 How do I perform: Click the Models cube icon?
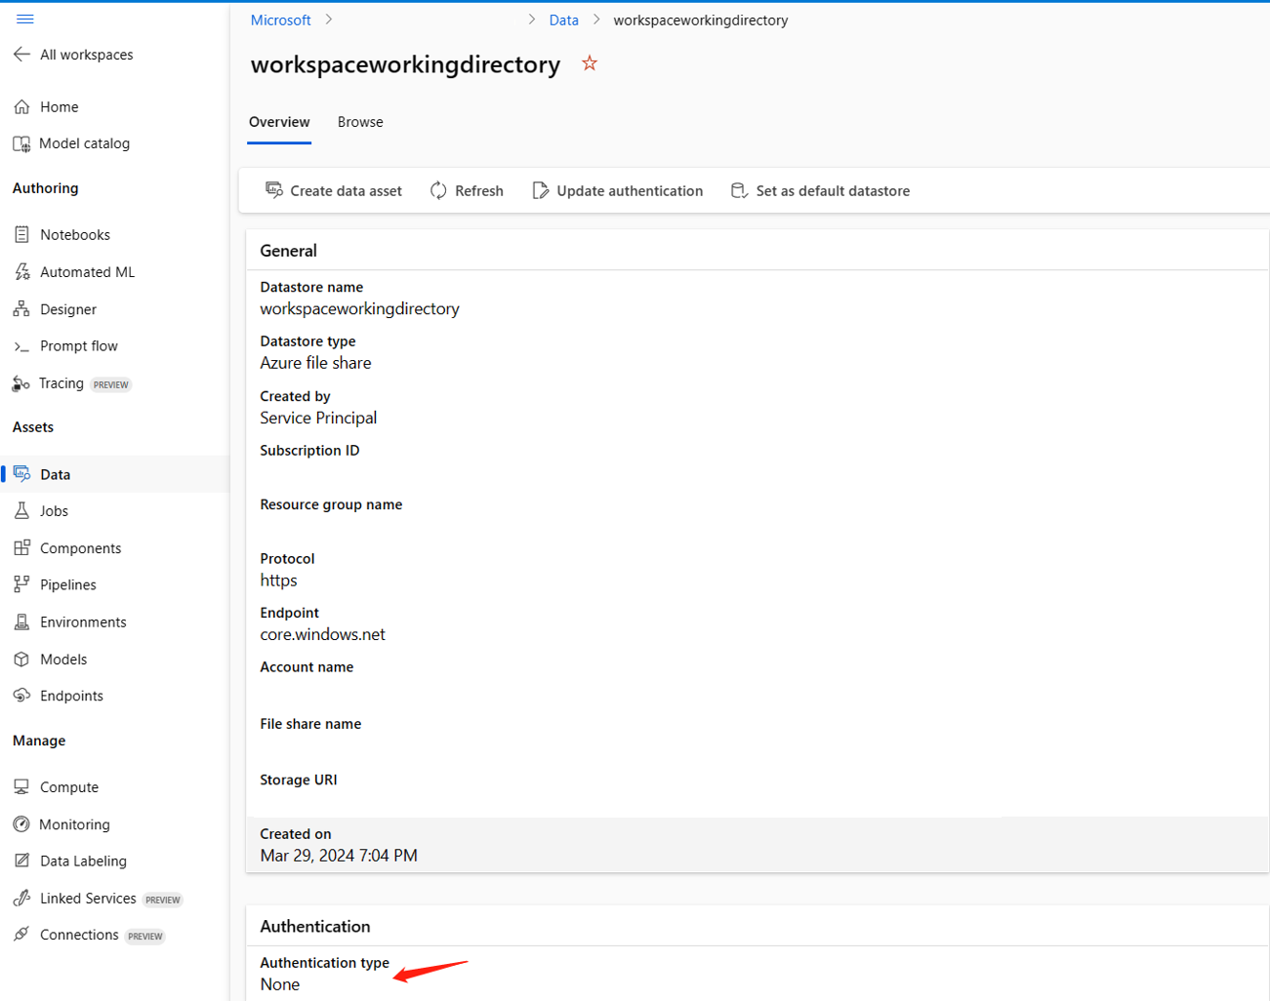click(x=21, y=660)
